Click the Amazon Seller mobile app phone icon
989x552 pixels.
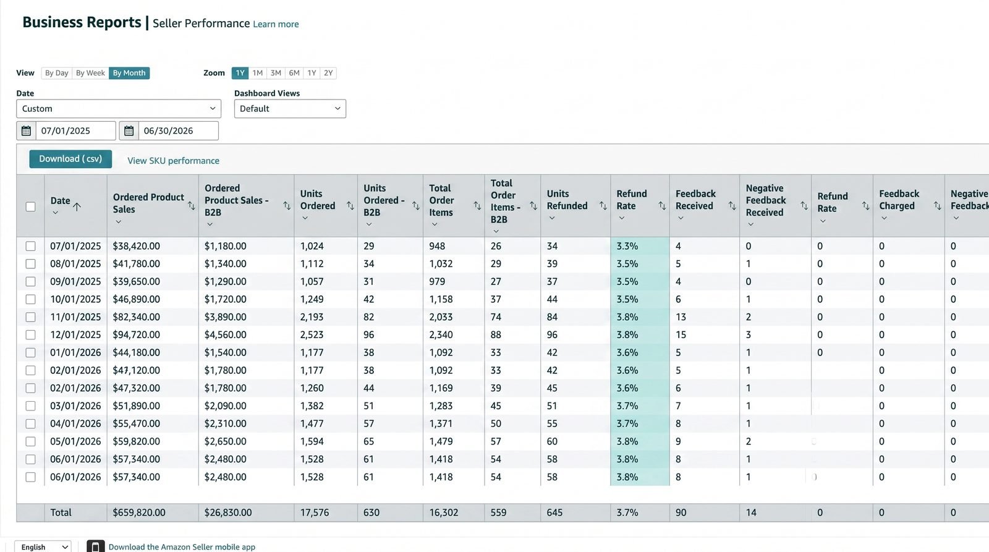pos(95,546)
